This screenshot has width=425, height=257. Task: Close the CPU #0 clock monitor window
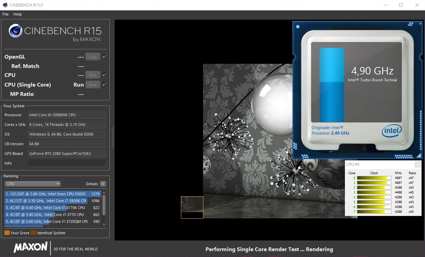[418, 164]
